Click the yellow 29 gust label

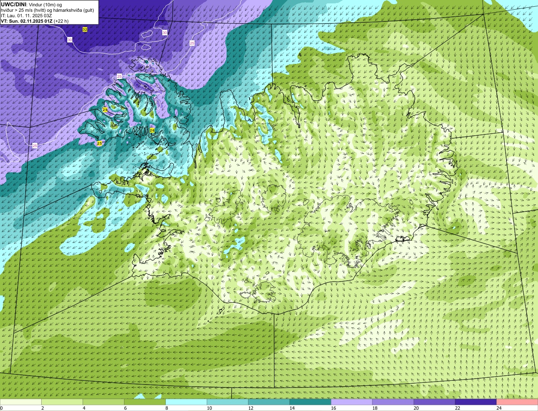point(105,110)
